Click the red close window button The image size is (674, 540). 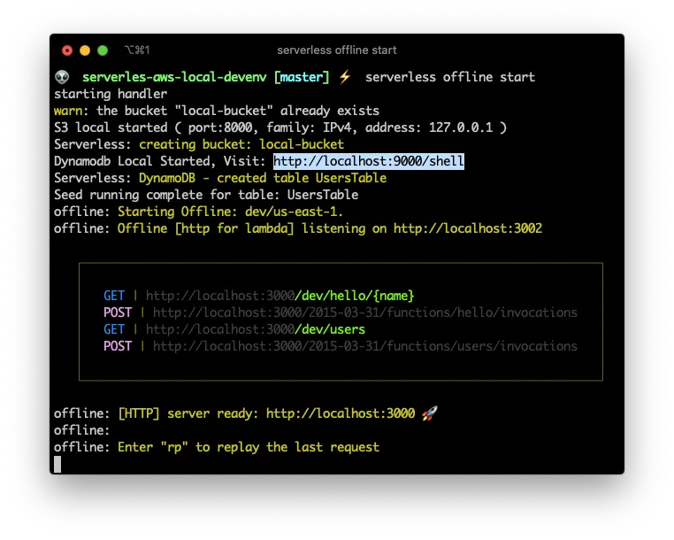(x=67, y=50)
